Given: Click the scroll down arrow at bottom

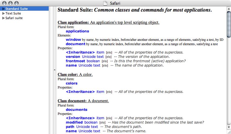Looking at the screenshot, I should (x=229, y=127).
